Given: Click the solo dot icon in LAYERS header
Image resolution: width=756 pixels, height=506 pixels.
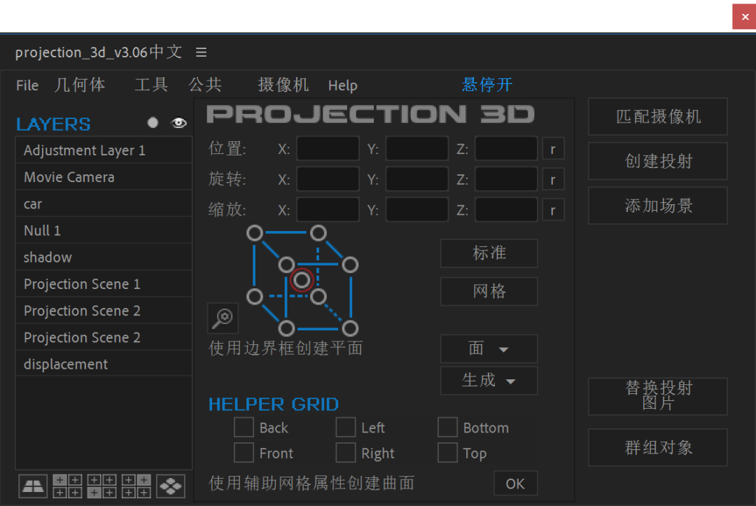Looking at the screenshot, I should (x=153, y=123).
